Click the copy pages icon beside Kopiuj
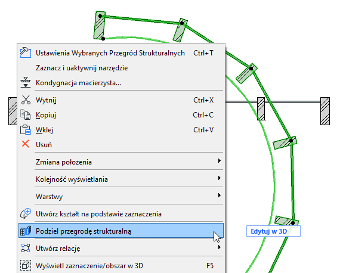This screenshot has width=343, height=273. [x=26, y=115]
